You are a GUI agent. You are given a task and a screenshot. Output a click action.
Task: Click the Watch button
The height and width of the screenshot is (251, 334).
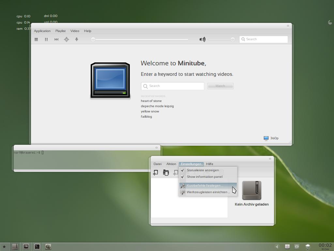(220, 86)
